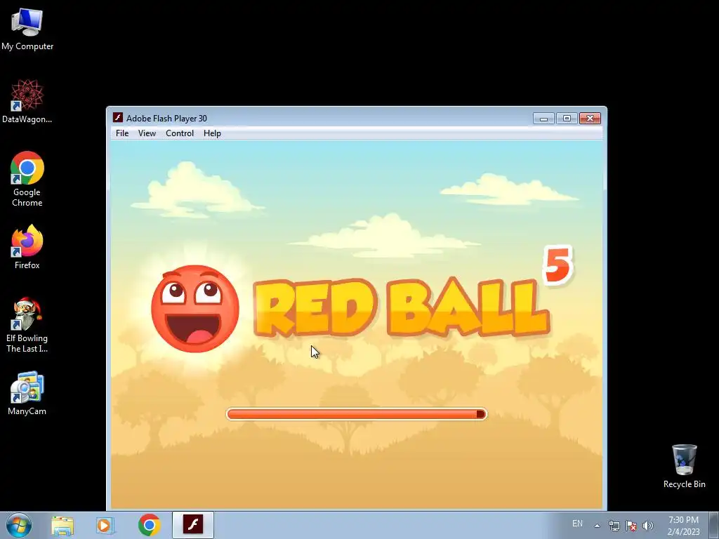Close the Adobe Flash Player window
Viewport: 719px width, 539px height.
tap(590, 118)
